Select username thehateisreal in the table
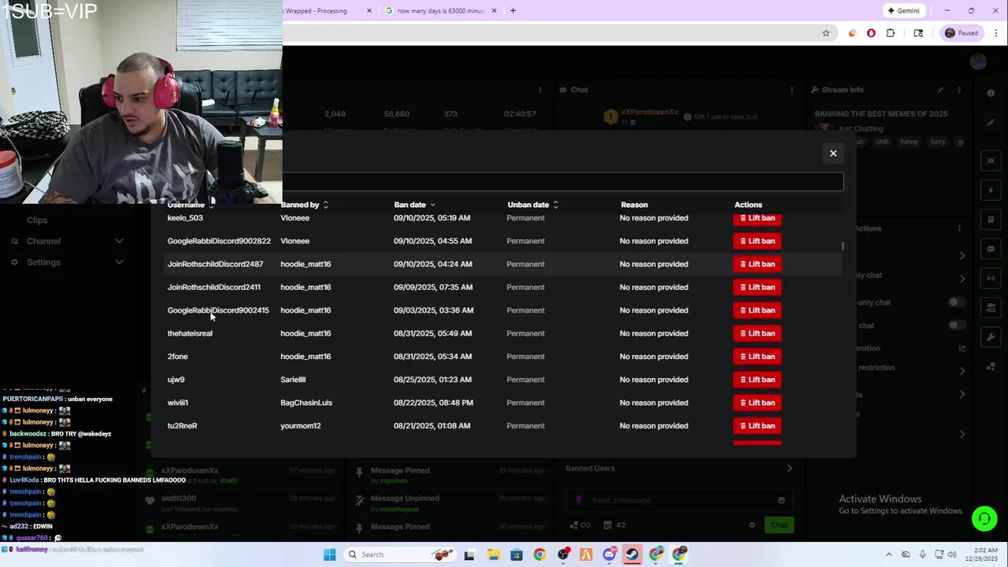Screen dimensions: 1008x567 click(190, 333)
